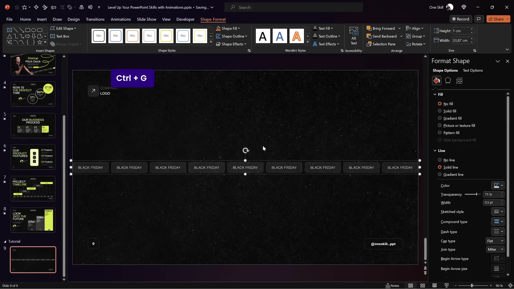Expand the Join type Miter dropdown
Viewport: 514px width, 289px height.
click(495, 249)
